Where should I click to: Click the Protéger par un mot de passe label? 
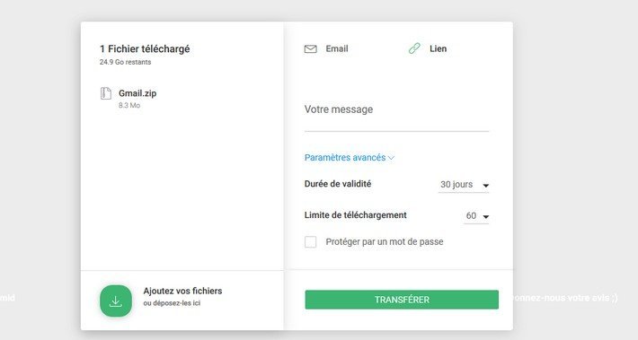(385, 241)
